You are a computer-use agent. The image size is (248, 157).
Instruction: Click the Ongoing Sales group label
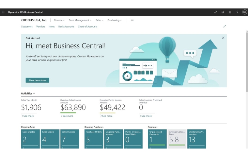click(x=28, y=127)
